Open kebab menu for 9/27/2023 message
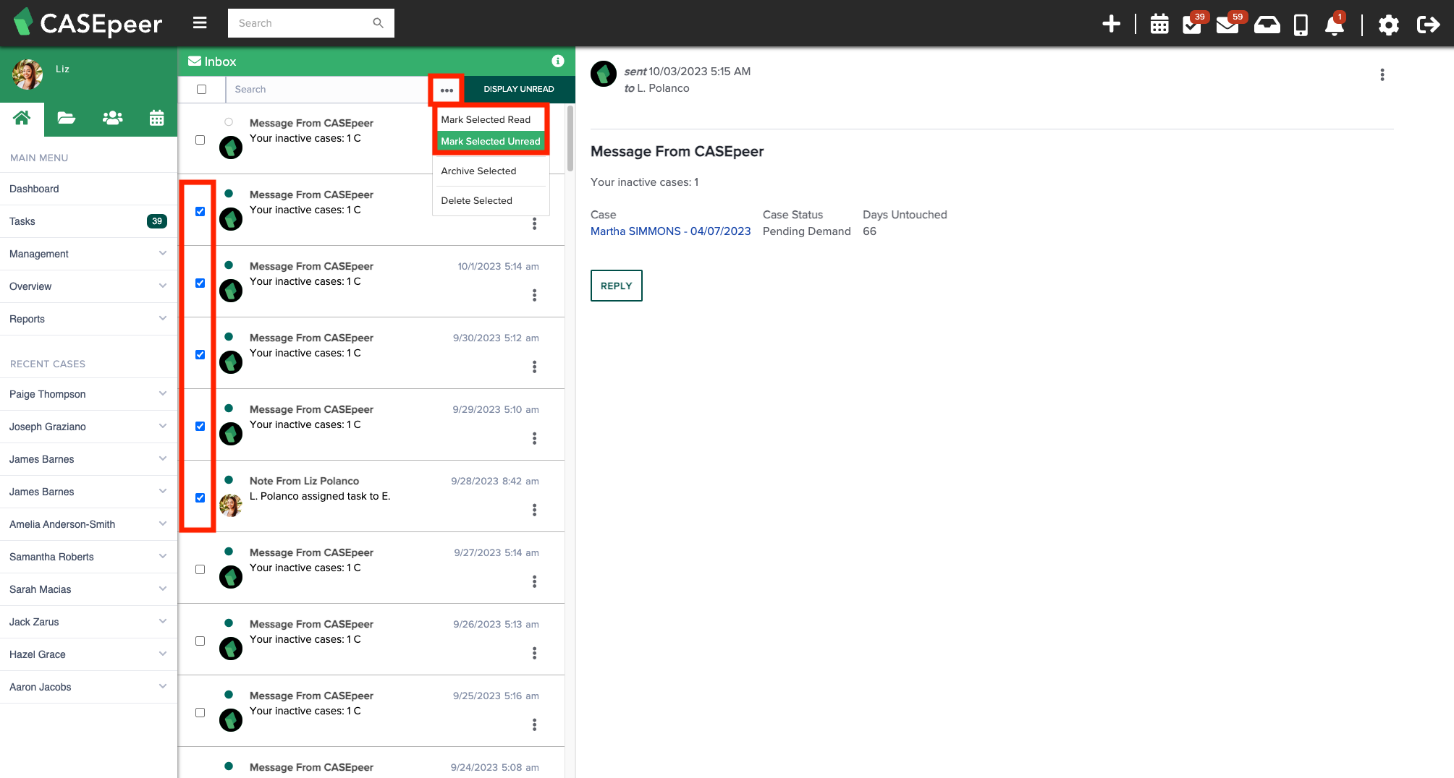 tap(534, 581)
